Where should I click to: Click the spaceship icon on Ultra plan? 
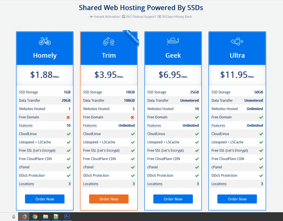pyautogui.click(x=237, y=41)
